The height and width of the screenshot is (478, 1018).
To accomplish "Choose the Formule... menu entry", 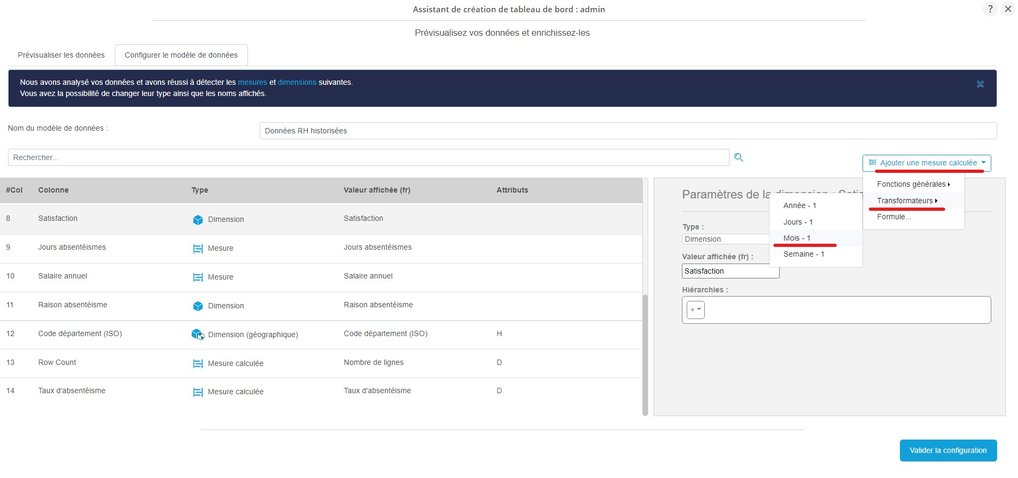I will 894,217.
